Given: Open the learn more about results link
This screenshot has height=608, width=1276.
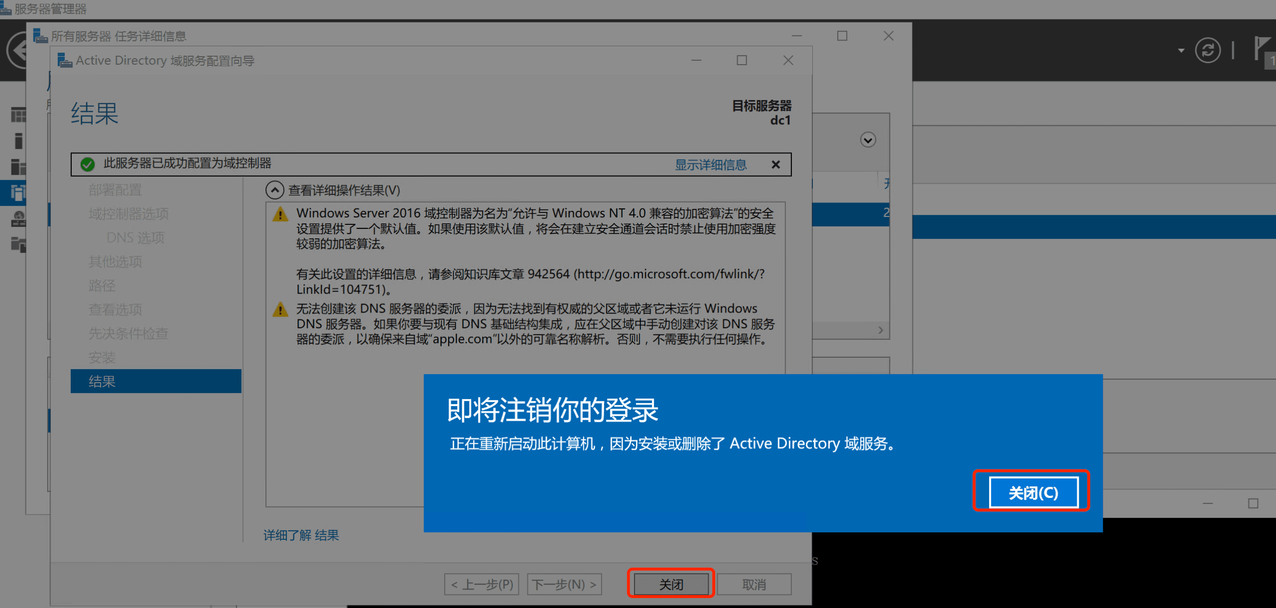Looking at the screenshot, I should tap(301, 535).
